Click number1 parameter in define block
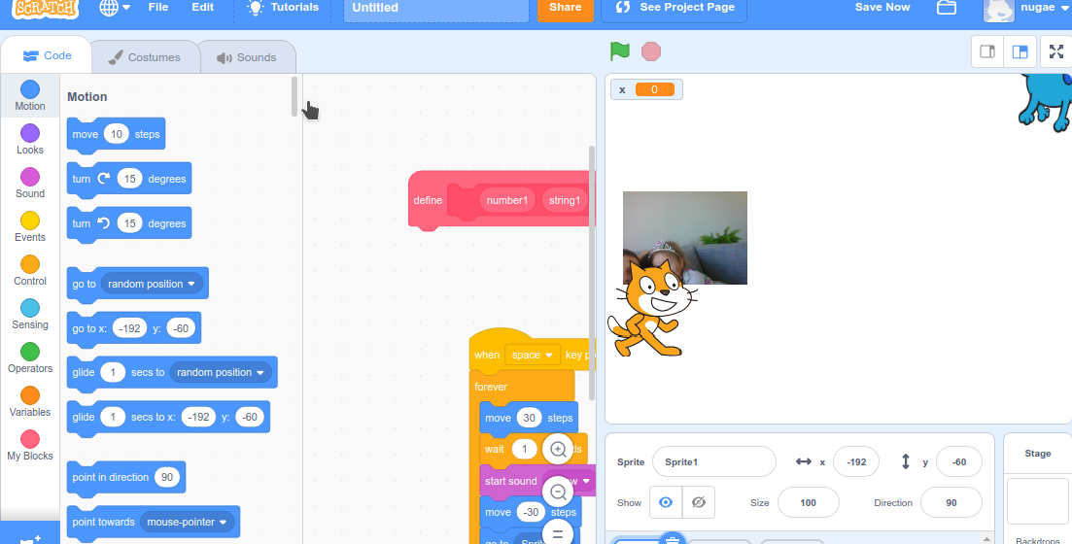 (507, 200)
